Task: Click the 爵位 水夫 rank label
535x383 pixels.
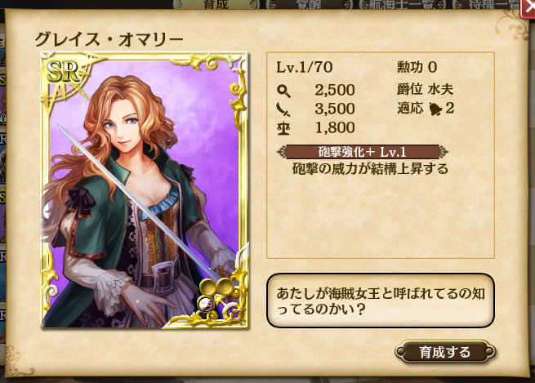Action: coord(425,89)
